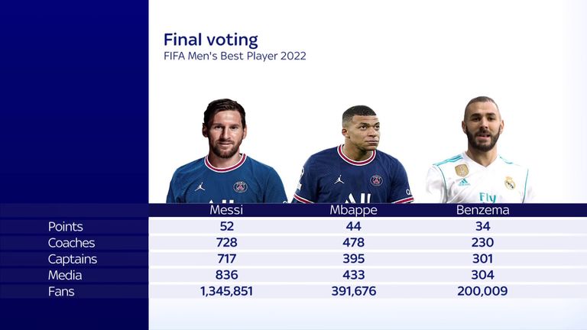
Task: Click the Final voting heading
Action: point(211,40)
